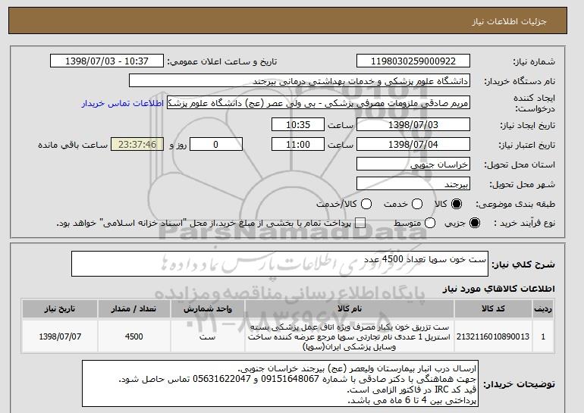
Task: Click the واحد شمارش column header
Action: pyautogui.click(x=208, y=309)
